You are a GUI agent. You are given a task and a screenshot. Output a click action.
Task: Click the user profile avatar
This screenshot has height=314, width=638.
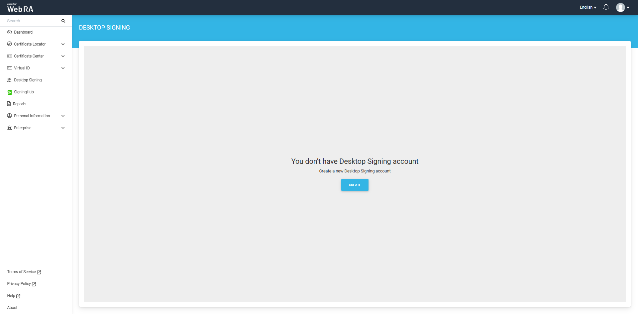click(620, 7)
